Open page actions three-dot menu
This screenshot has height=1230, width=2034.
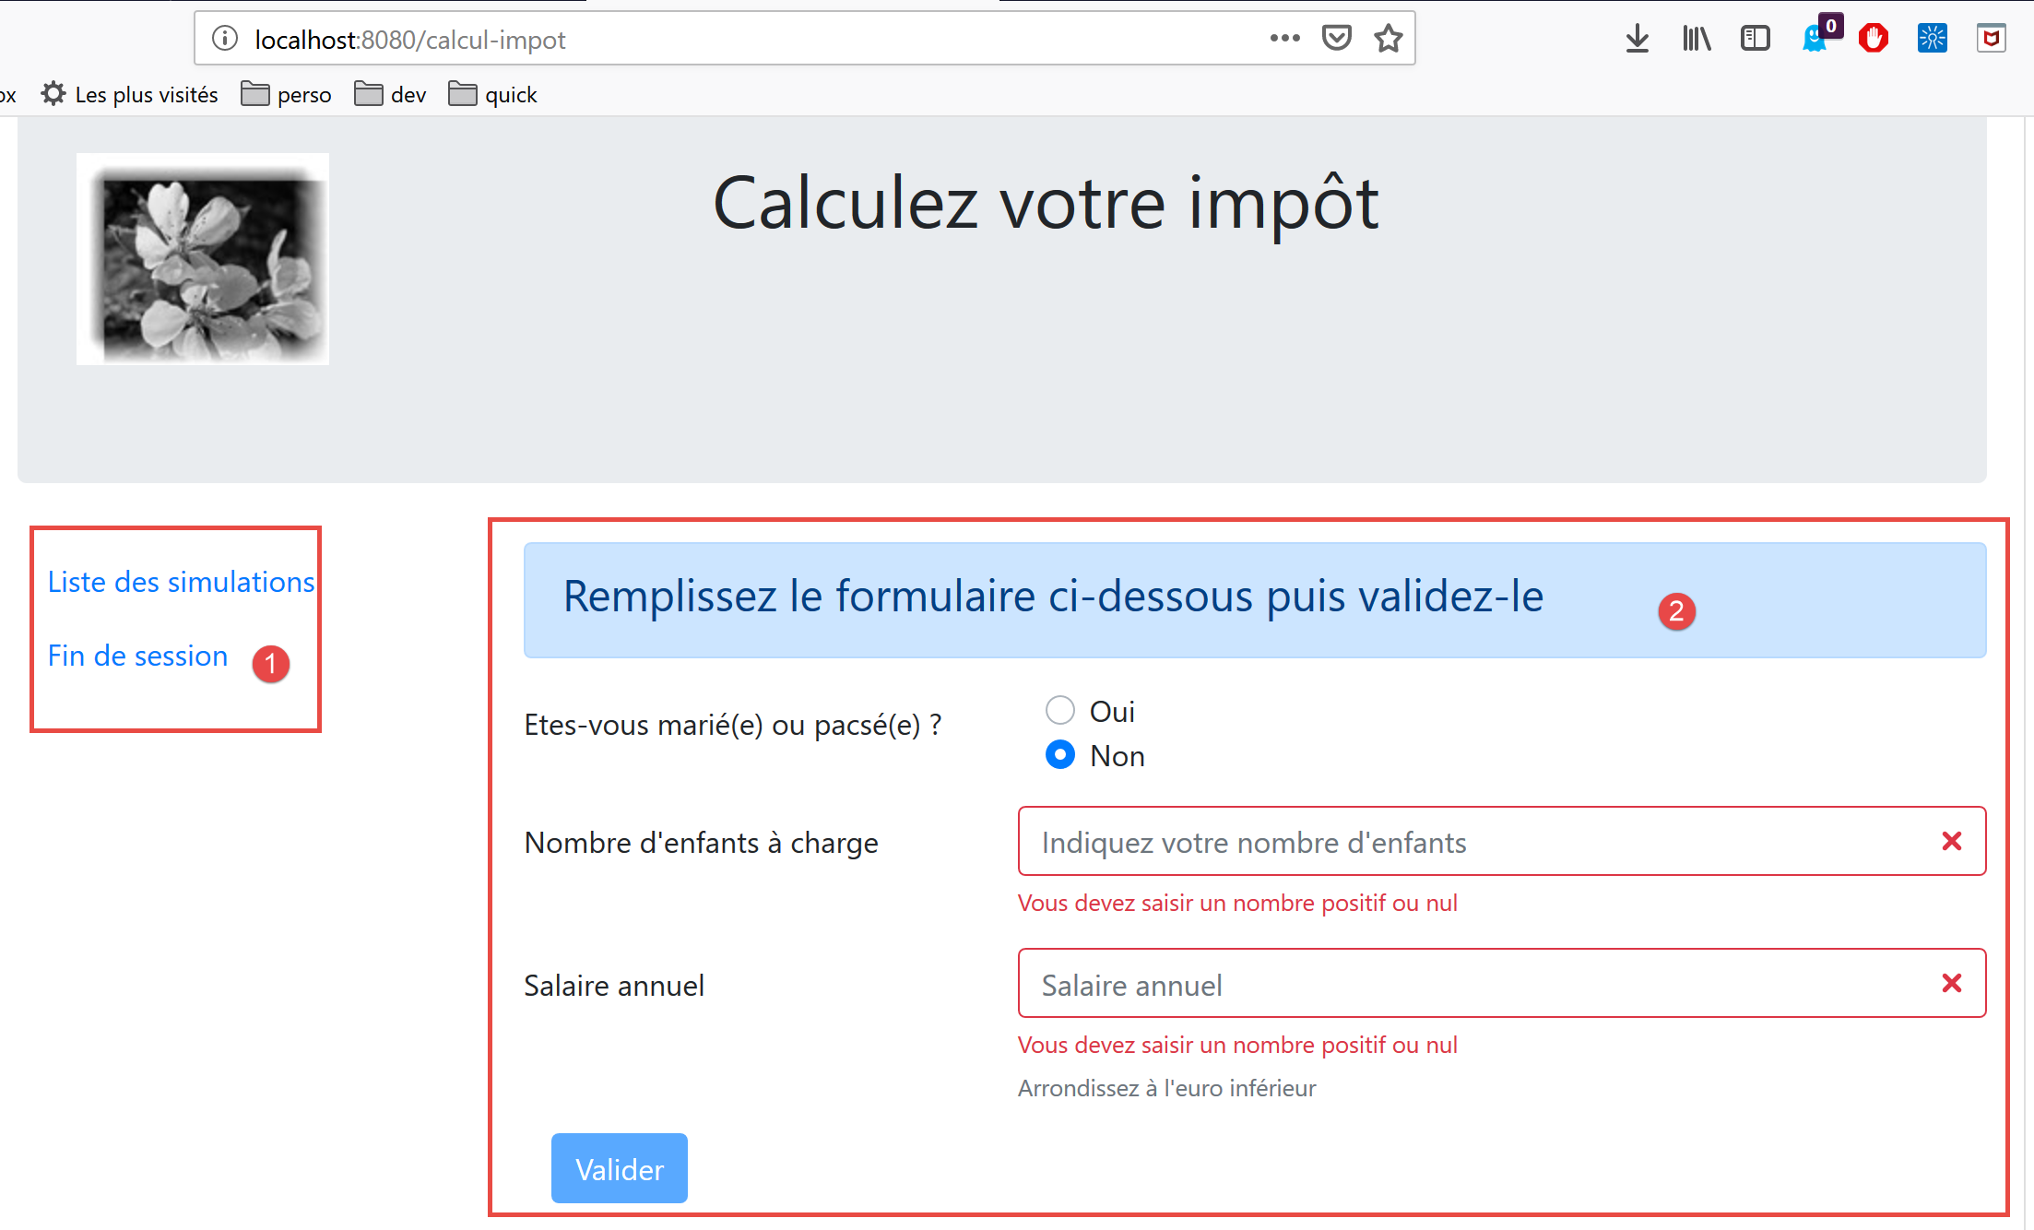pos(1284,39)
